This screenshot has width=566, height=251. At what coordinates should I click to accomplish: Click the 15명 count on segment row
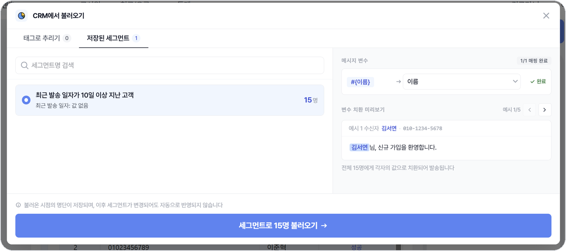pyautogui.click(x=311, y=100)
